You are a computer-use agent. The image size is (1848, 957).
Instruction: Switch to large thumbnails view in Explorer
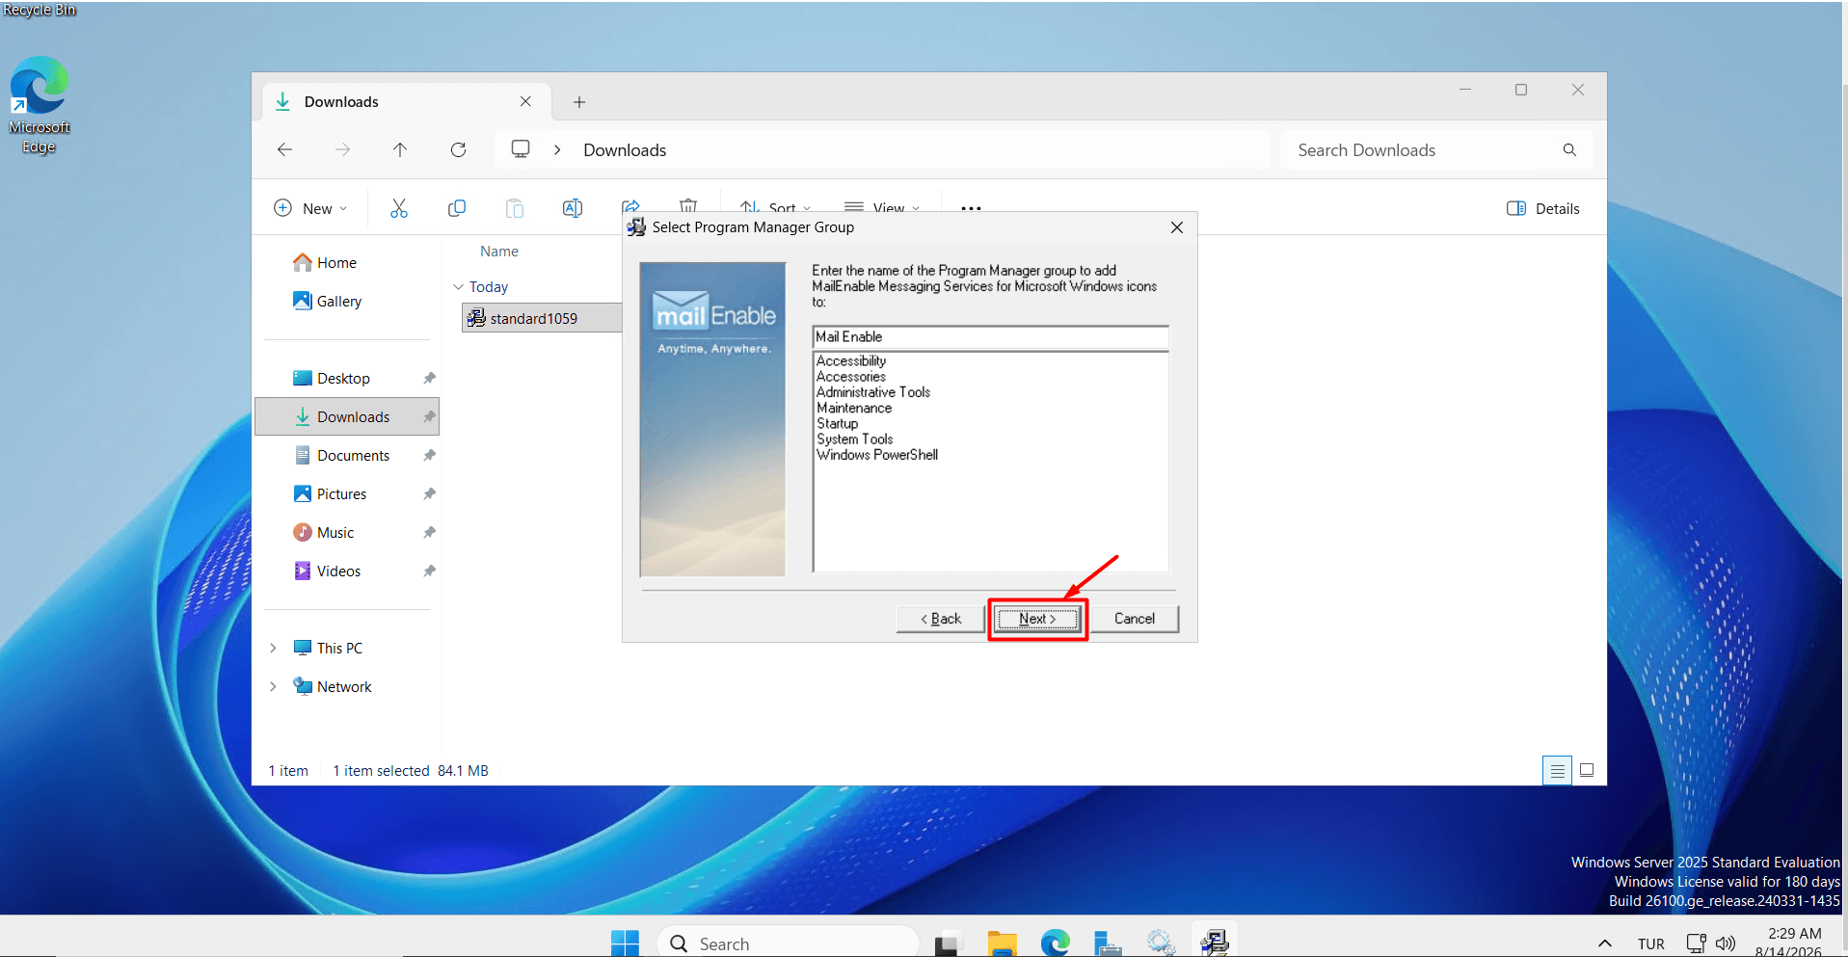(1587, 770)
